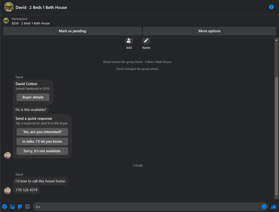Image resolution: width=279 pixels, height=212 pixels.
Task: Click the conversation title David - 2 Beds 1 Bath House
Action: click(41, 7)
